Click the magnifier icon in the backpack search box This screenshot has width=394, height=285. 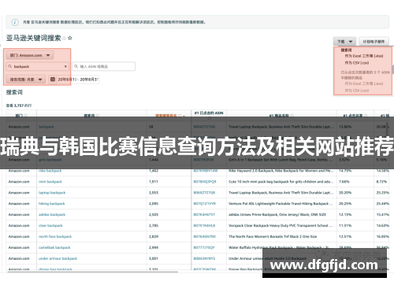point(10,66)
